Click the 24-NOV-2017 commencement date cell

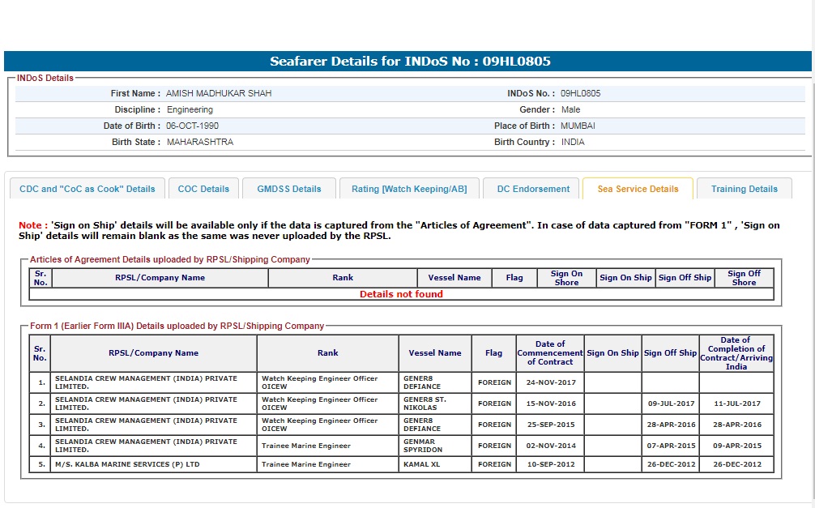coord(550,382)
